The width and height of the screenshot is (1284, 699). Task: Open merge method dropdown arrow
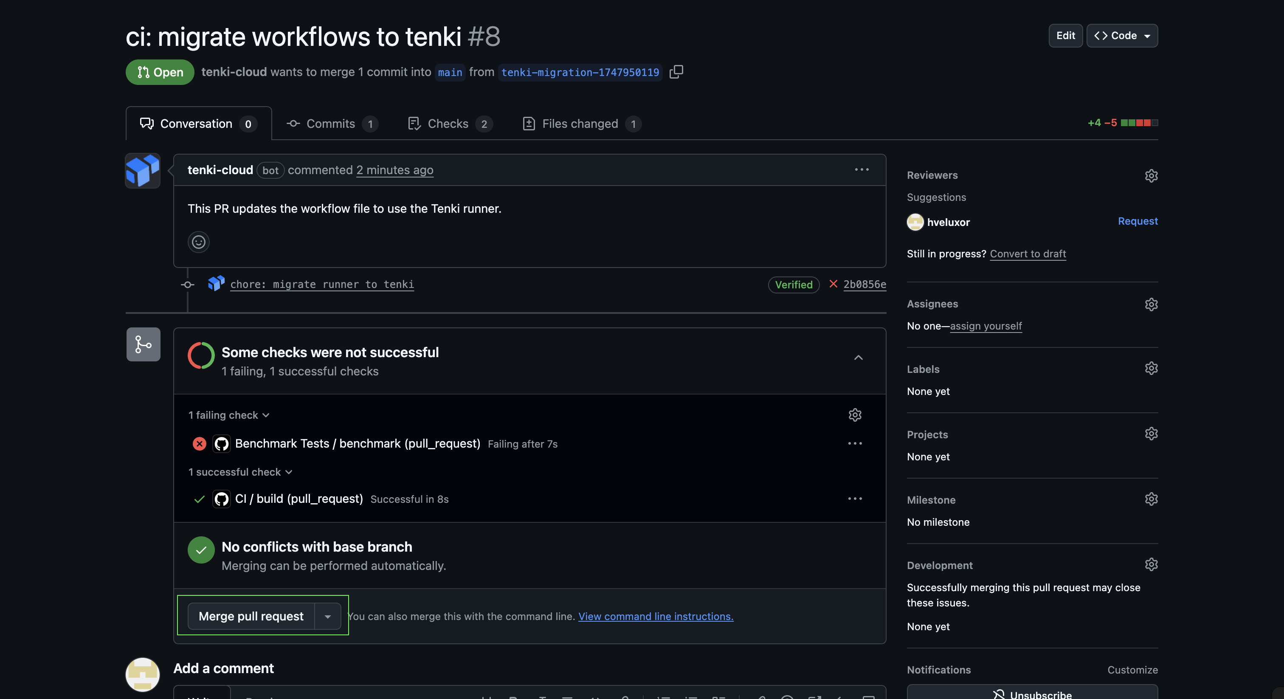click(x=327, y=616)
